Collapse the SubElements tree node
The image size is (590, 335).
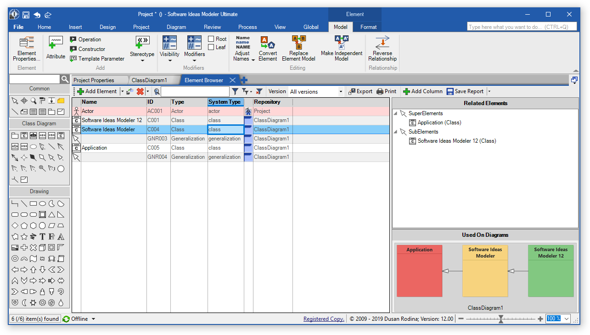pyautogui.click(x=395, y=132)
